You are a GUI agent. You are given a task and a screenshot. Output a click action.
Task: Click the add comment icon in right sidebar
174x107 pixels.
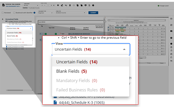coord(171,31)
